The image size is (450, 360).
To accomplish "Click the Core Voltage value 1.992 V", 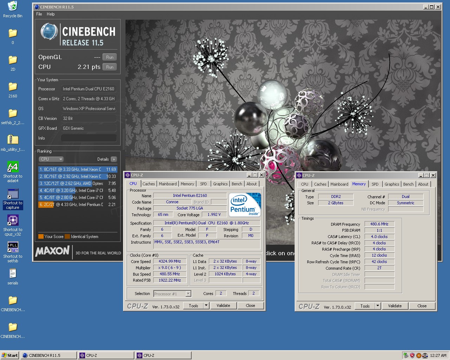I will [x=214, y=214].
